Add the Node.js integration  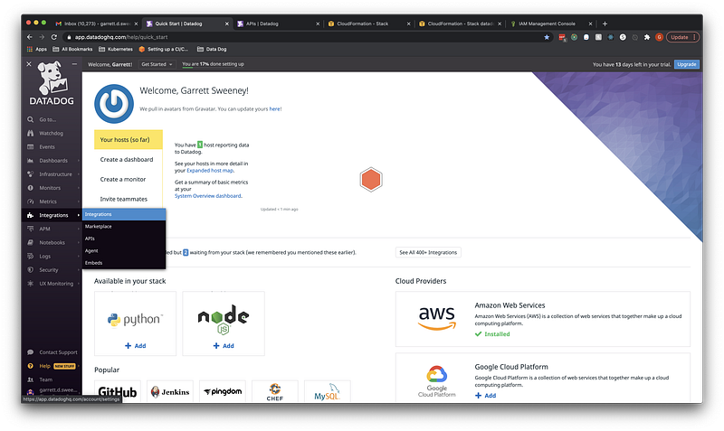coord(224,346)
